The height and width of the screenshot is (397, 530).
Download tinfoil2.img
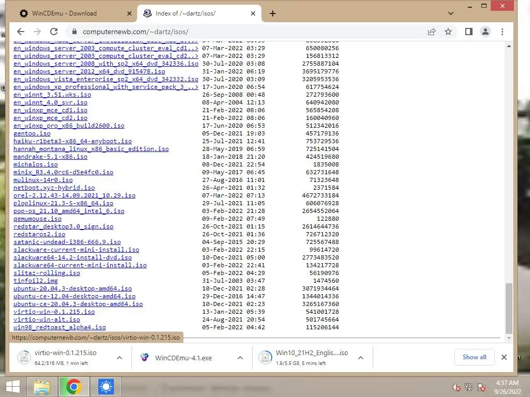click(x=36, y=281)
